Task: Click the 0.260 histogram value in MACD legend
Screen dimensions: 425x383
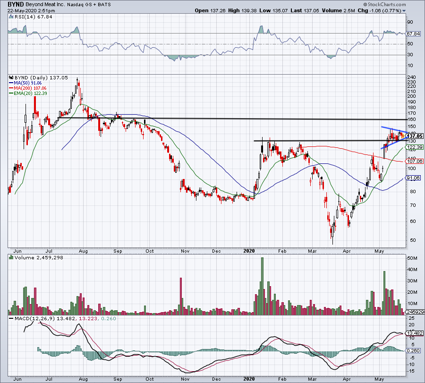Action: click(x=109, y=318)
